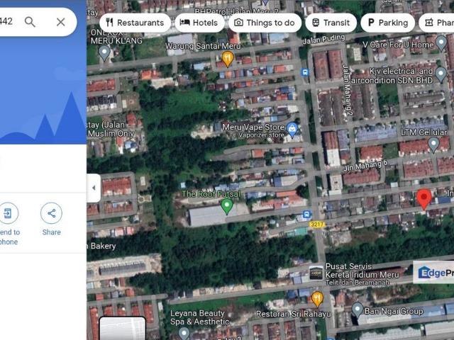Show Things to do on map
Viewport: 454px width, 340px height.
[x=265, y=23]
